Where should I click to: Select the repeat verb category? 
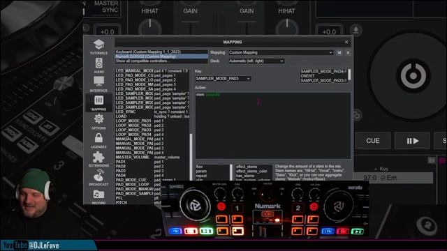coord(212,176)
